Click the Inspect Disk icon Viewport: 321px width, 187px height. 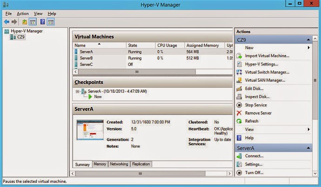point(239,97)
